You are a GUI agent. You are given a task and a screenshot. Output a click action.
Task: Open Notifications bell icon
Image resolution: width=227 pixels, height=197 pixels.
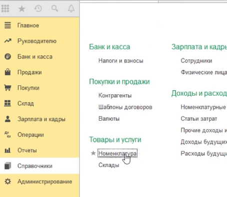tap(71, 8)
